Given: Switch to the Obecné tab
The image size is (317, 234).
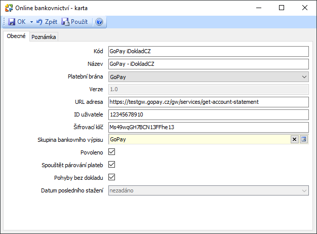Looking at the screenshot, I should [x=16, y=36].
